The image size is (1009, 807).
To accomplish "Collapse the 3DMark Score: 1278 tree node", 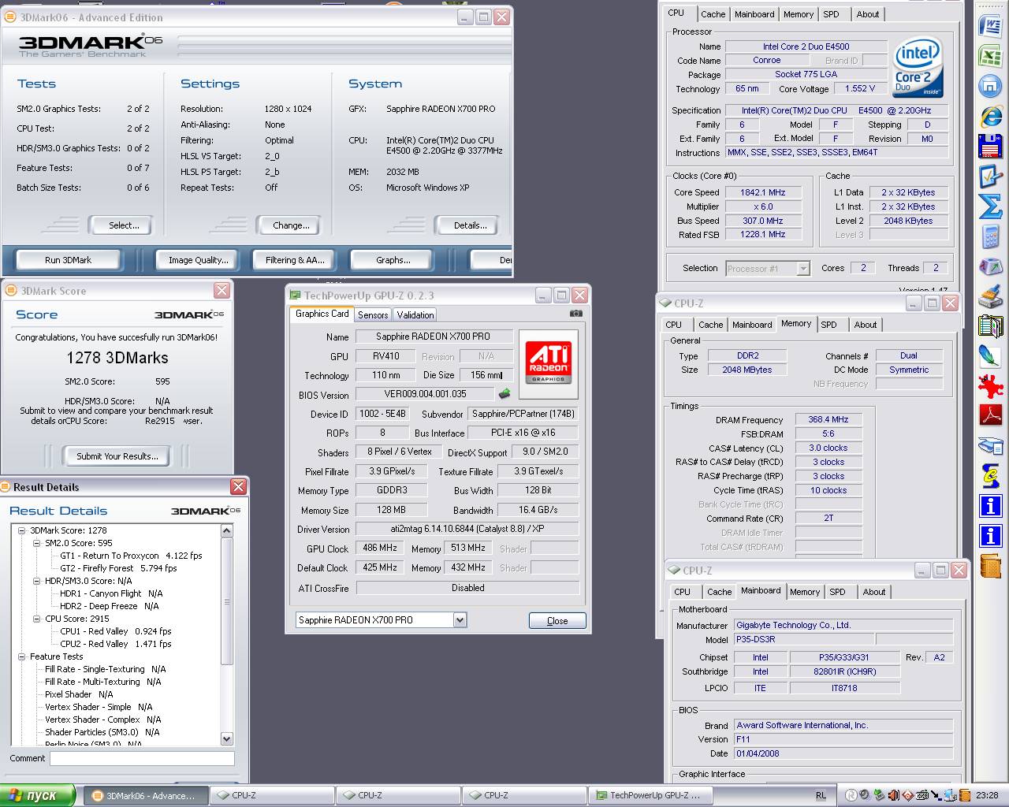I will [23, 530].
